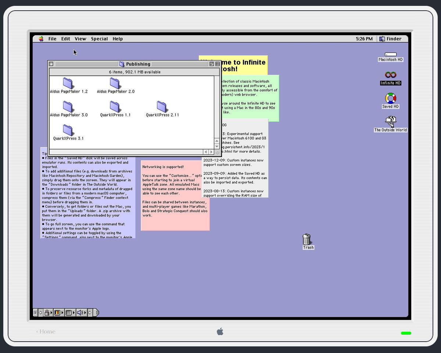
Task: Open the View menu
Action: click(80, 39)
